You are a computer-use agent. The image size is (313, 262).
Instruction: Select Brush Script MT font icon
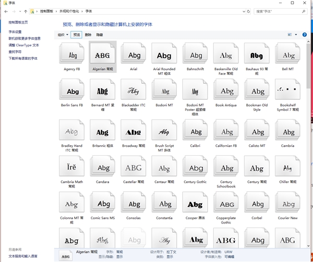164,130
